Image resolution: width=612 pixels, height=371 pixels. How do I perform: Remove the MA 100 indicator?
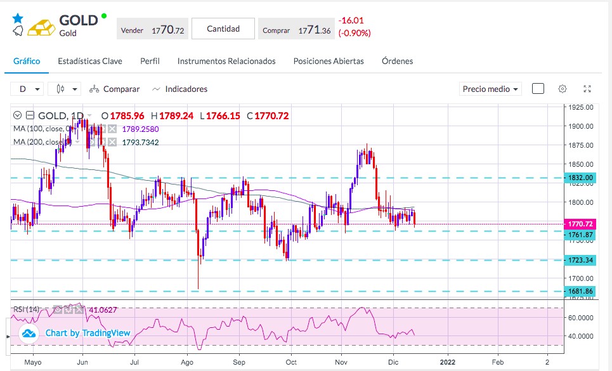pyautogui.click(x=112, y=129)
